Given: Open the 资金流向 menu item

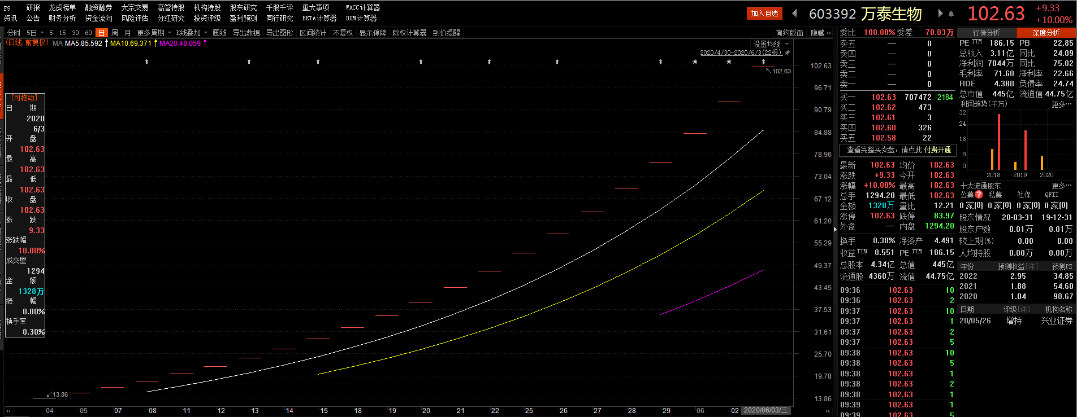Looking at the screenshot, I should [98, 18].
